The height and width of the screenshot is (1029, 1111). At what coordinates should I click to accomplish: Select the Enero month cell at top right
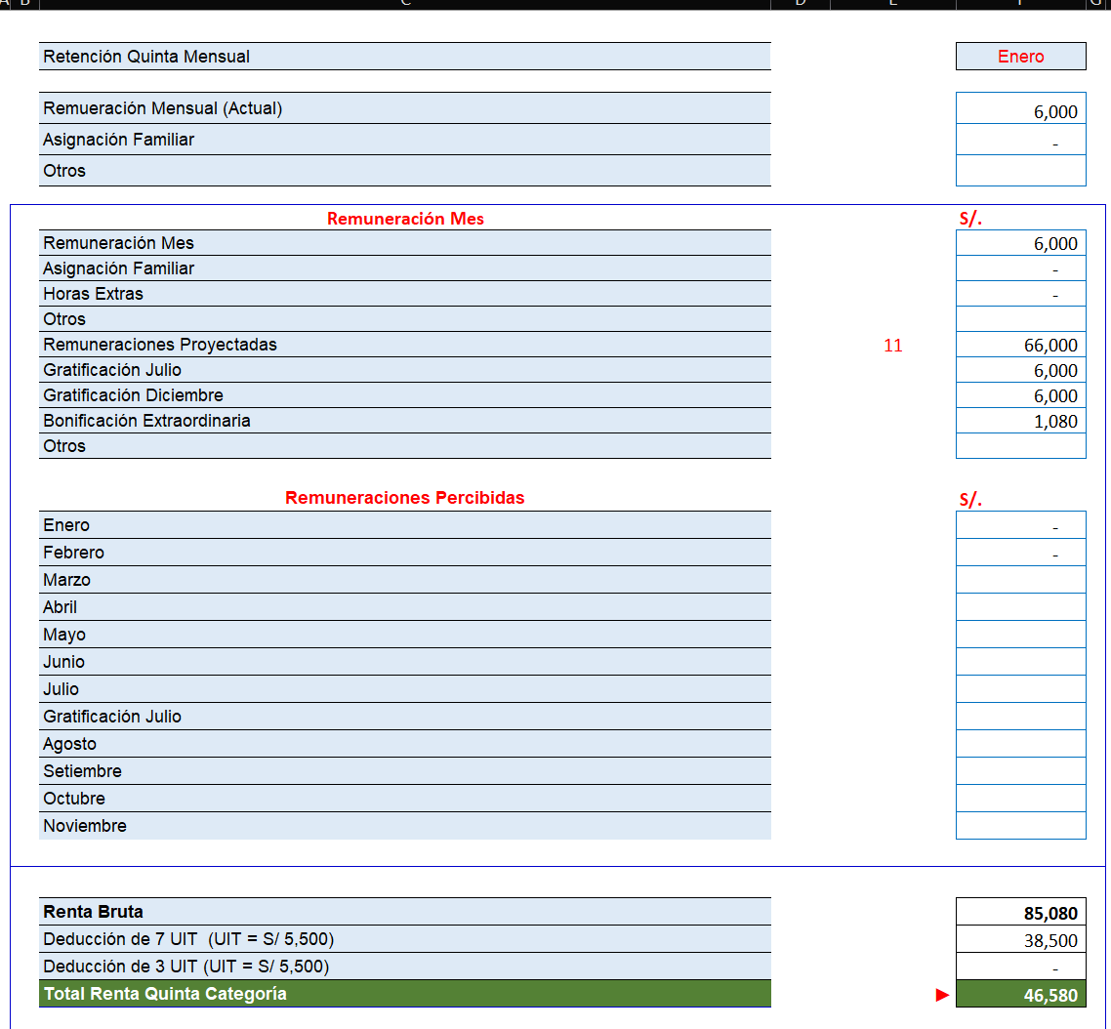coord(1020,57)
